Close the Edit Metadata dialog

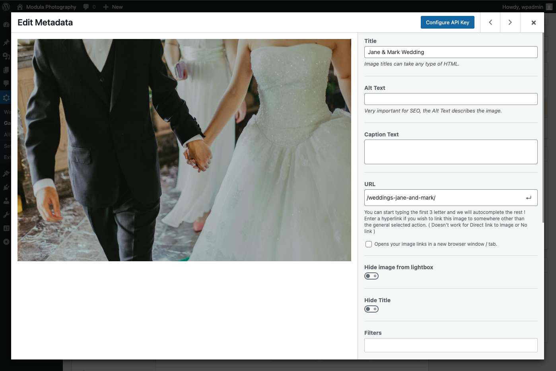(x=533, y=23)
